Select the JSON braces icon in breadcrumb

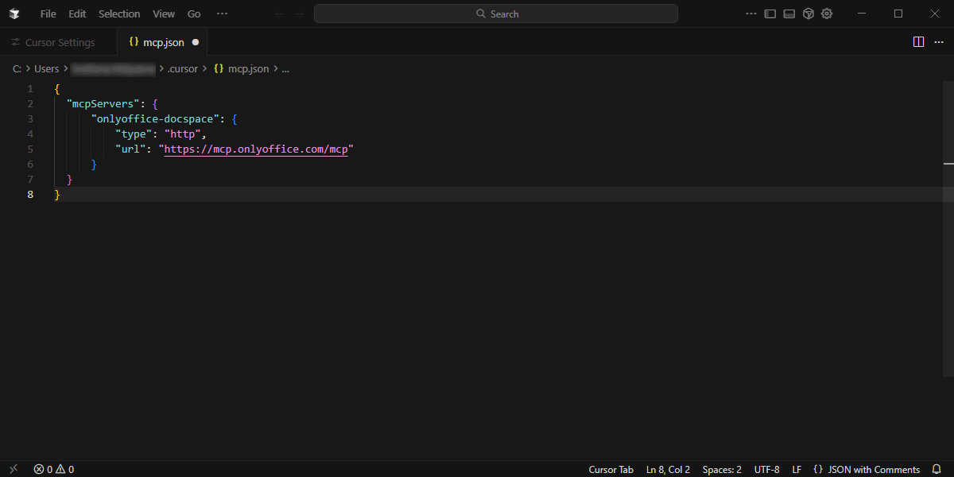pyautogui.click(x=219, y=68)
